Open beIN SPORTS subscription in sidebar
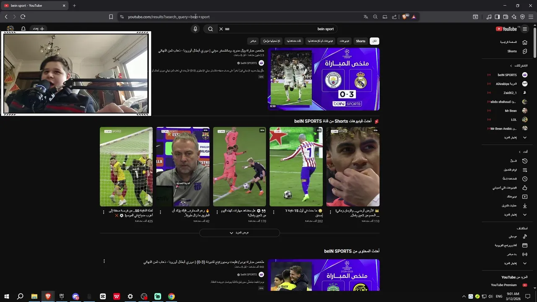 coord(508,75)
